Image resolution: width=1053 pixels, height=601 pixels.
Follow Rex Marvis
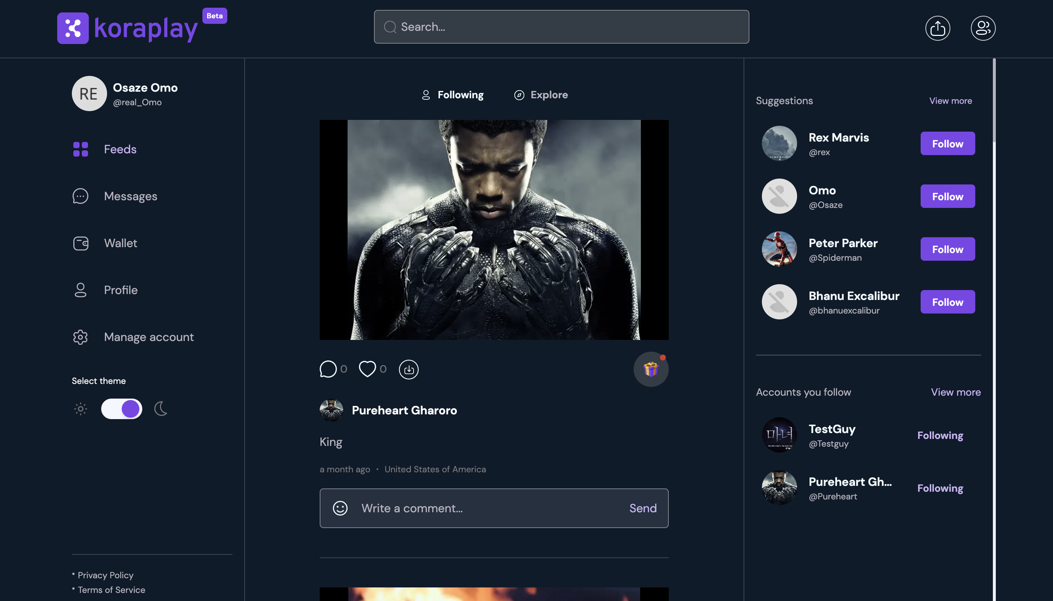click(947, 143)
